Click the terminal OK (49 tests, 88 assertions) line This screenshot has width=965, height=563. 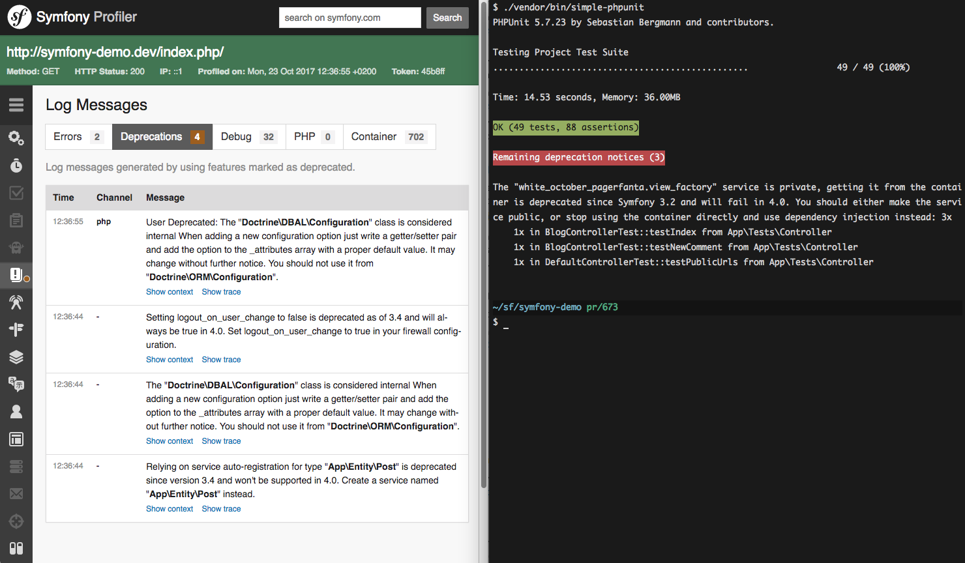pyautogui.click(x=565, y=127)
